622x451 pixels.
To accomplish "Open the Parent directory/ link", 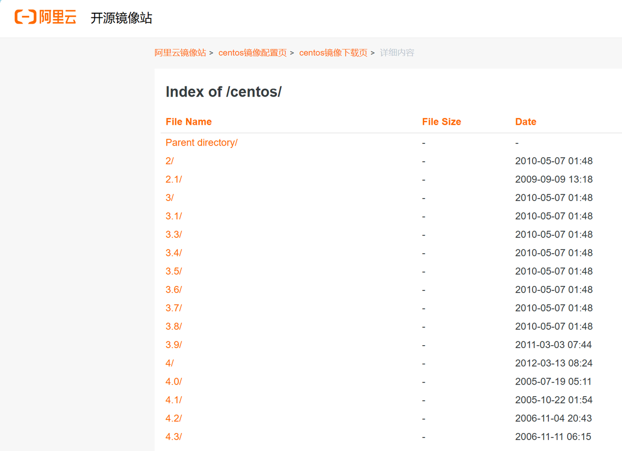I will [202, 143].
